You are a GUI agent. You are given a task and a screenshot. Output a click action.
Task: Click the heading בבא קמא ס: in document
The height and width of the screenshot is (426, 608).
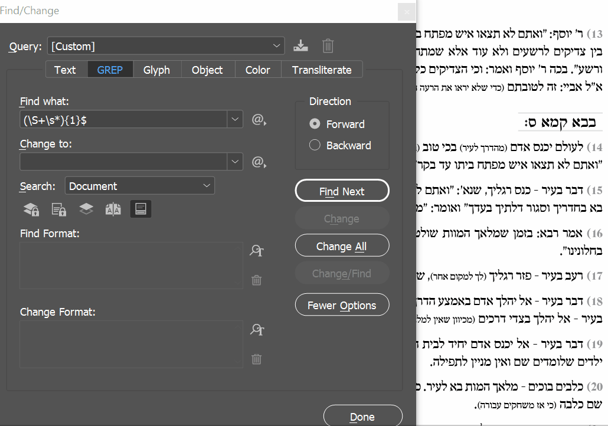[560, 122]
